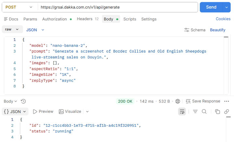Click the Visualize option

70,111
